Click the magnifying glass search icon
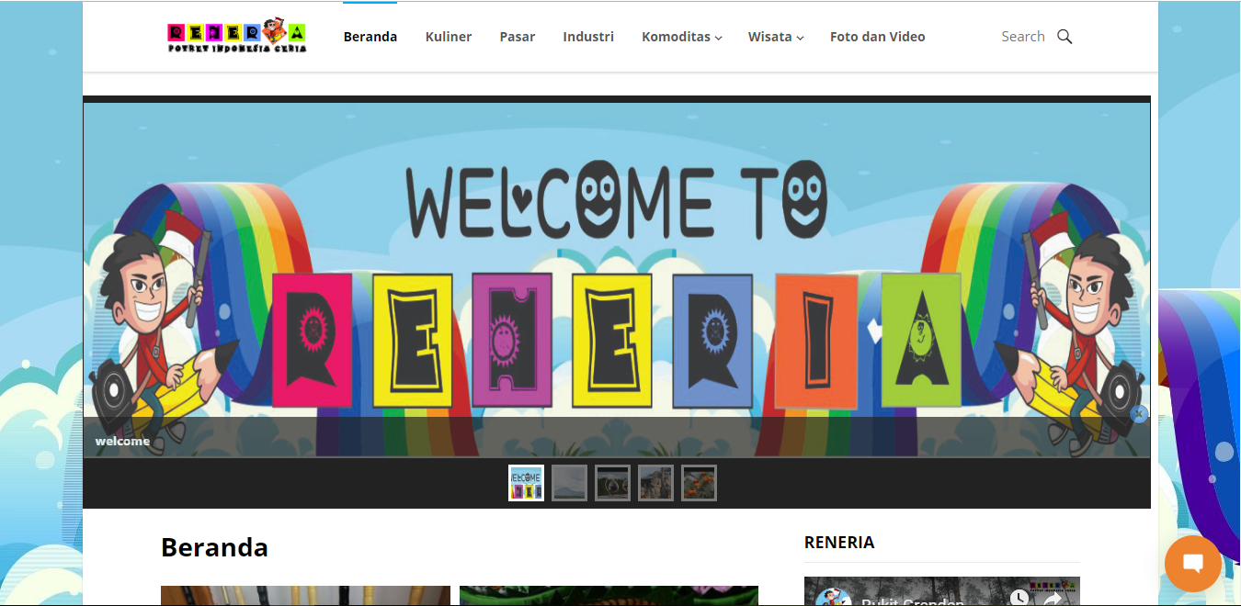Image resolution: width=1241 pixels, height=606 pixels. pos(1065,37)
